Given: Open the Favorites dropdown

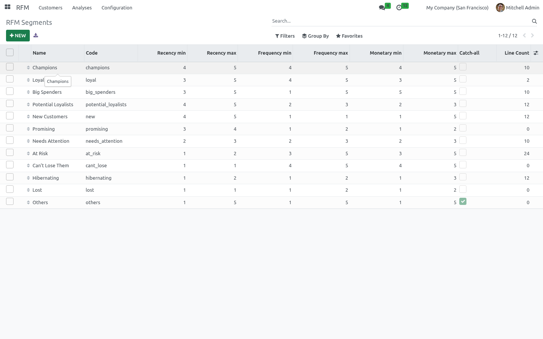Looking at the screenshot, I should (x=349, y=36).
